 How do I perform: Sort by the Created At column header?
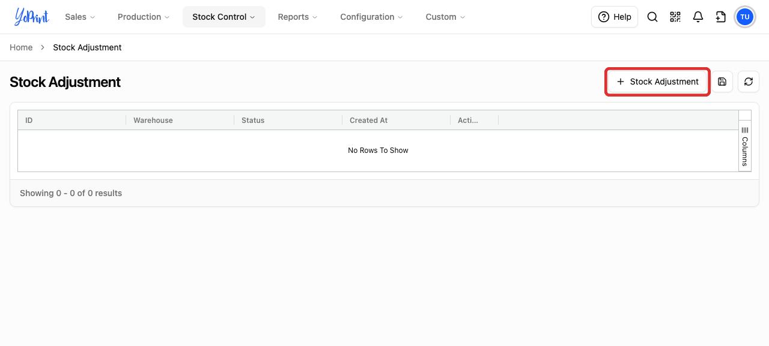coord(396,120)
